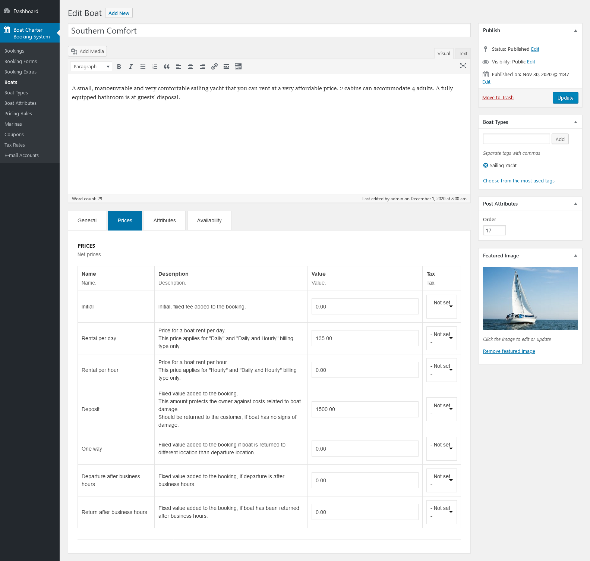The image size is (590, 561).
Task: Collapse the Post Attributes panel
Action: [575, 204]
